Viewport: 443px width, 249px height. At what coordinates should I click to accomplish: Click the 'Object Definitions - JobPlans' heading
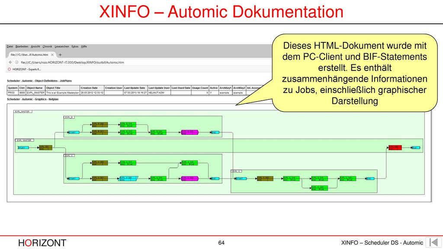click(x=52, y=81)
